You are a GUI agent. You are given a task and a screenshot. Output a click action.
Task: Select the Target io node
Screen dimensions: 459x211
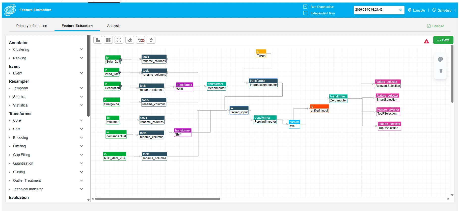[261, 54]
